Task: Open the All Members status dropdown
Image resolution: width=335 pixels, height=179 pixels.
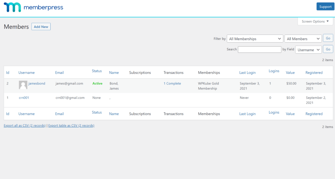Action: point(303,39)
